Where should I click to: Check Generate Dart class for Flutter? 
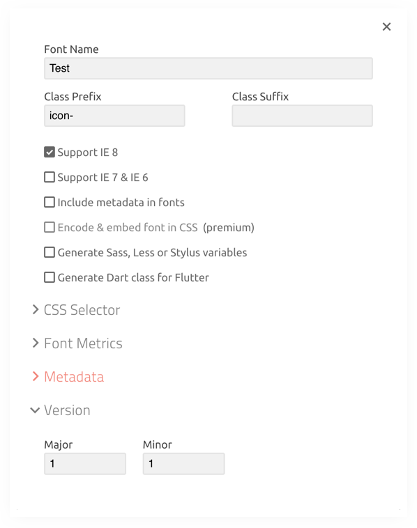[x=50, y=277]
